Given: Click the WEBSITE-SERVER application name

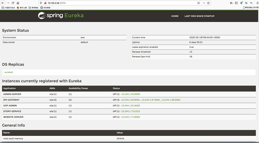Looking at the screenshot, I should 13,117.
